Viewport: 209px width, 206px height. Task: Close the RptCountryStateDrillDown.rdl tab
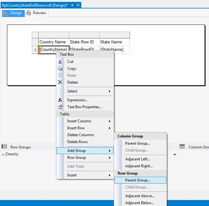(x=78, y=5)
